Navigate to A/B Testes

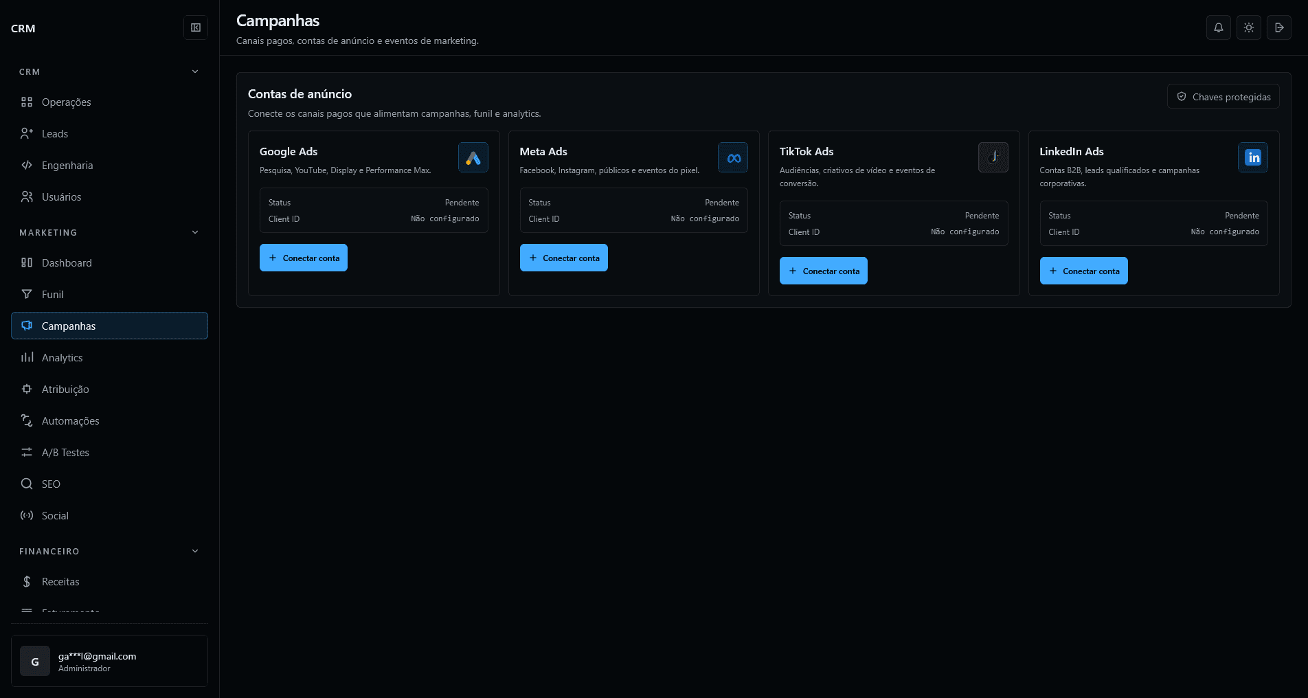click(x=109, y=452)
